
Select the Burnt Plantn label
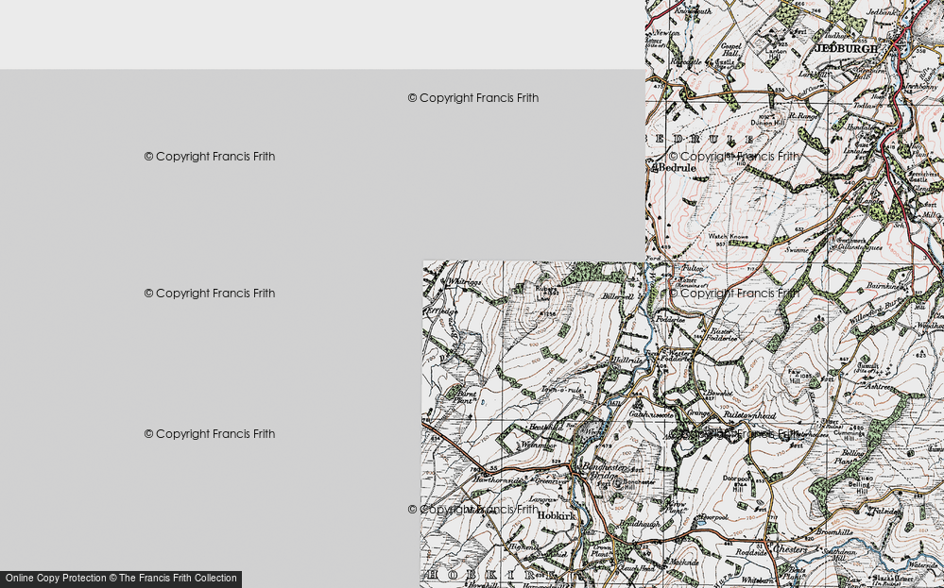pos(465,396)
